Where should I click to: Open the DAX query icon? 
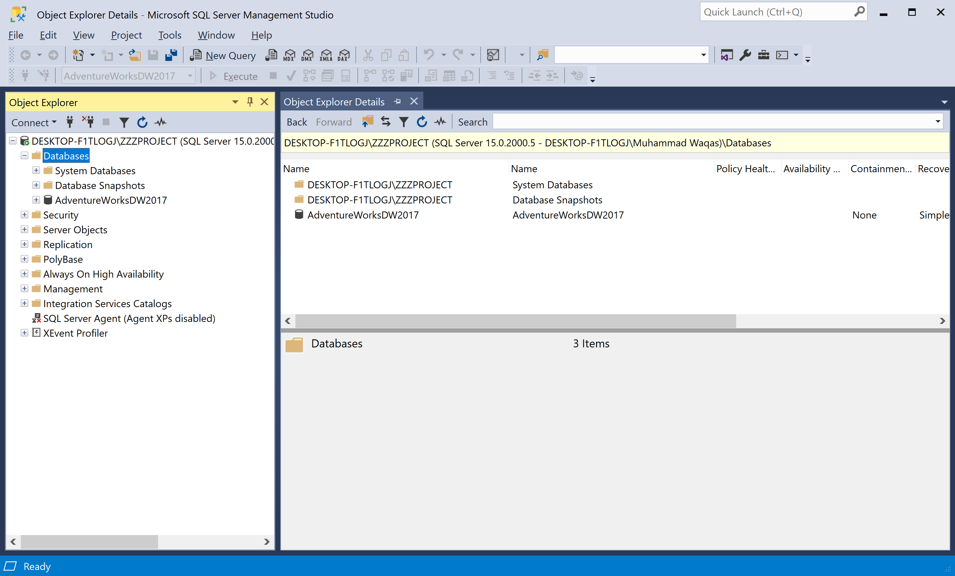point(343,55)
